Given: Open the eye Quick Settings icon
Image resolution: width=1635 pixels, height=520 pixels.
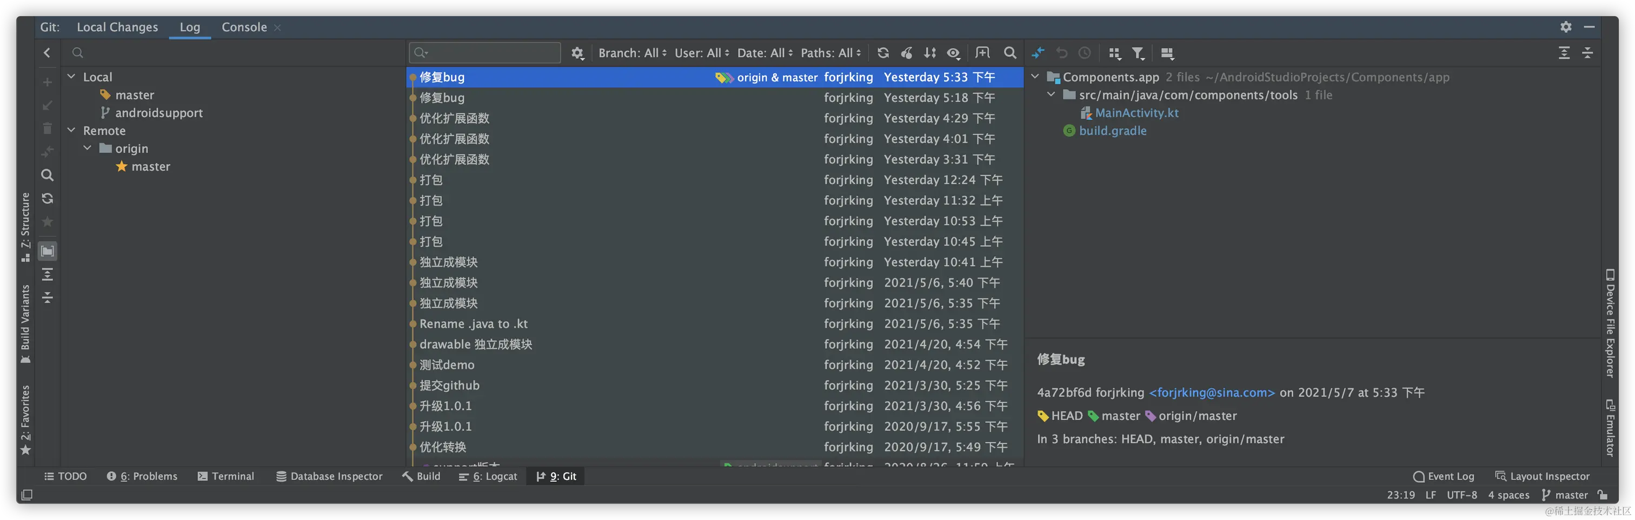Looking at the screenshot, I should pyautogui.click(x=953, y=53).
